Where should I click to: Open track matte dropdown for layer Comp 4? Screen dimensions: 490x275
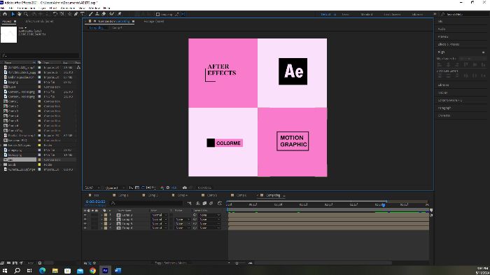(x=182, y=220)
